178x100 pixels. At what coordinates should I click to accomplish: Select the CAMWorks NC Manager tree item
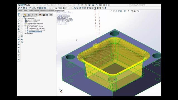[31, 17]
